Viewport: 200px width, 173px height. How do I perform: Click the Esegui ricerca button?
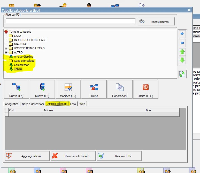(156, 22)
